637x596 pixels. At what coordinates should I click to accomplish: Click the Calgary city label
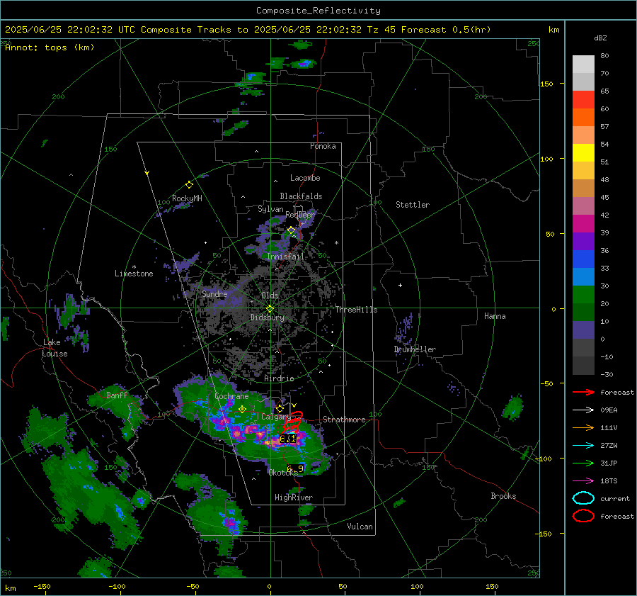click(276, 417)
